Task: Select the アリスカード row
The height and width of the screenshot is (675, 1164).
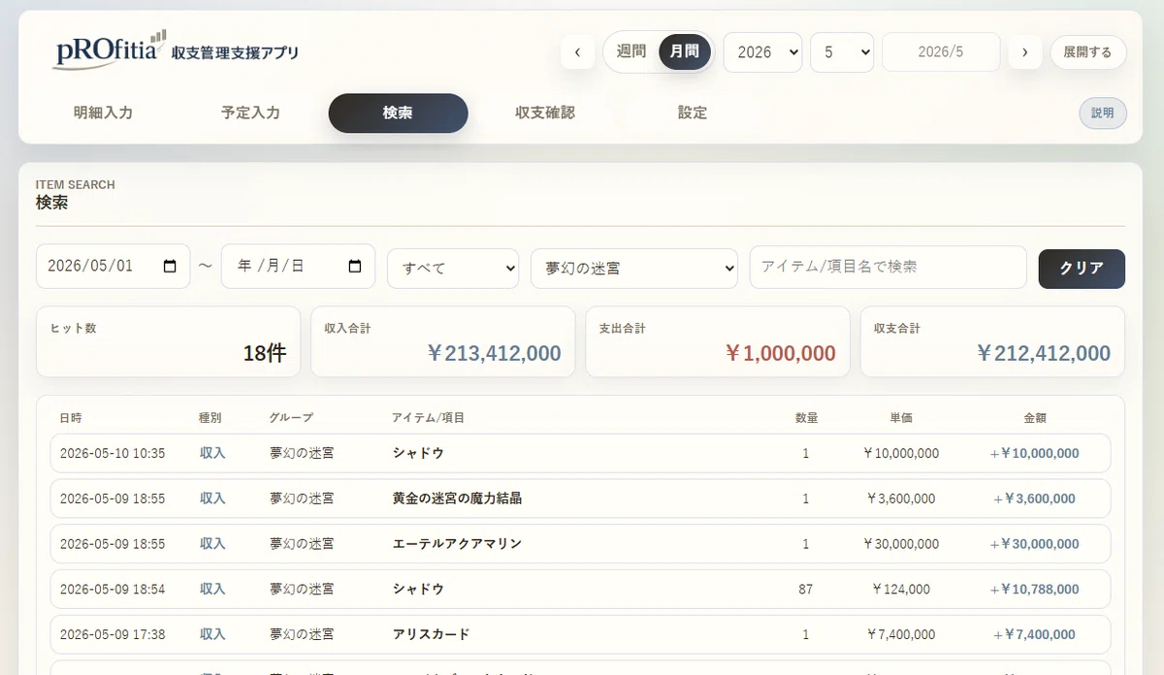Action: [580, 634]
